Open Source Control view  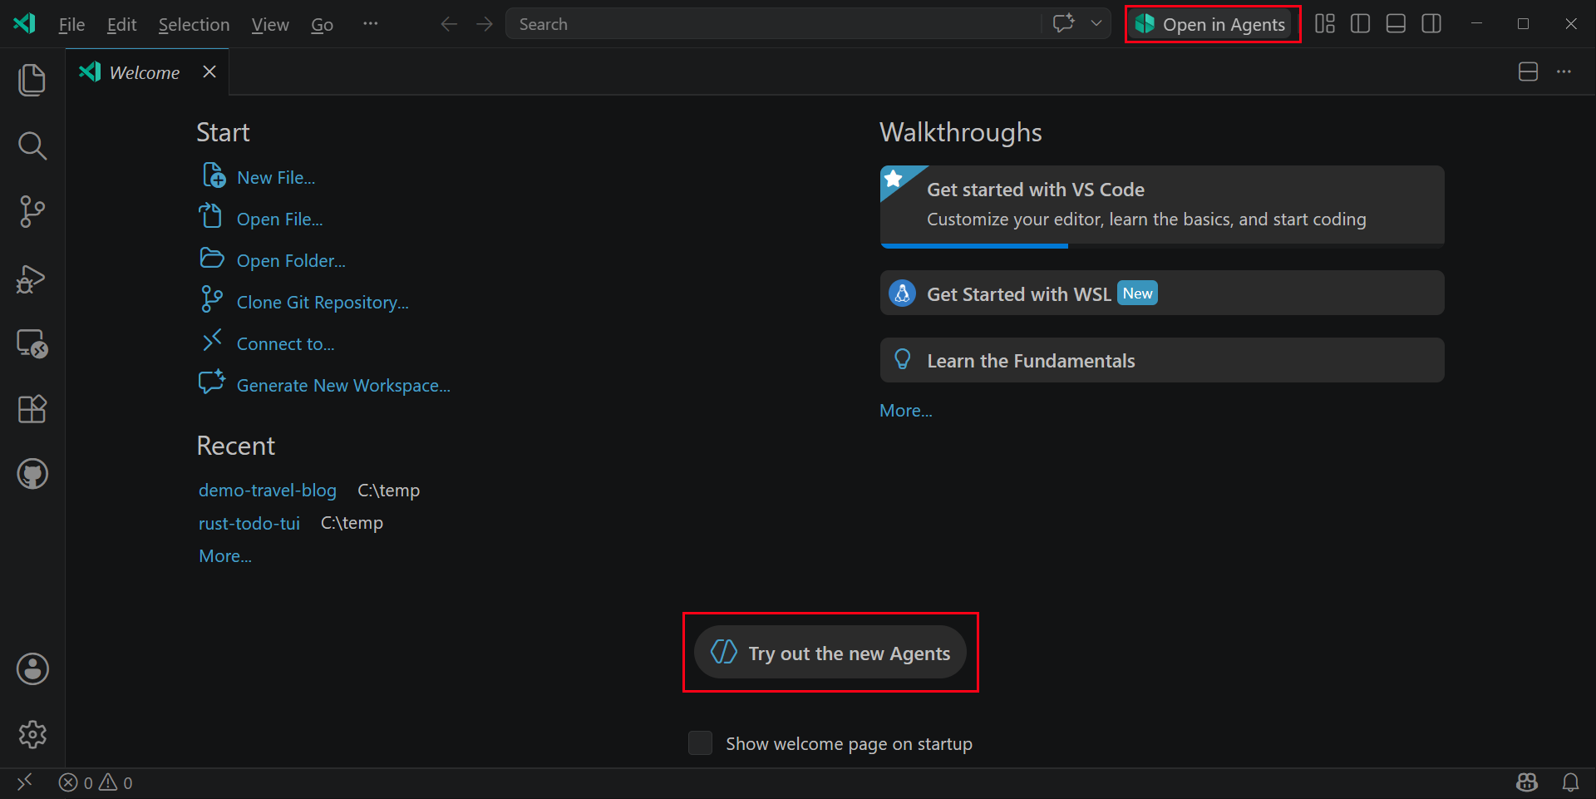(32, 211)
